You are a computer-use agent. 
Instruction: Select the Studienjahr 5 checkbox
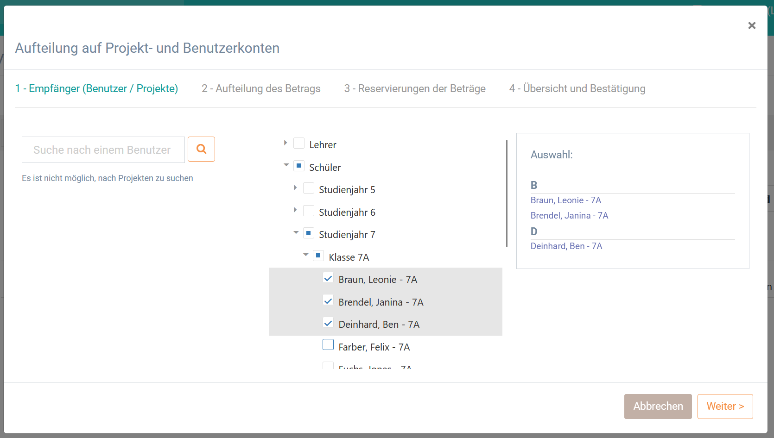309,188
